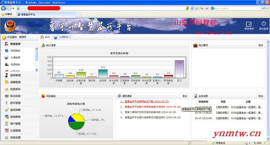Open 电视媒体 in the sidebar
270x145 pixels.
15,51
